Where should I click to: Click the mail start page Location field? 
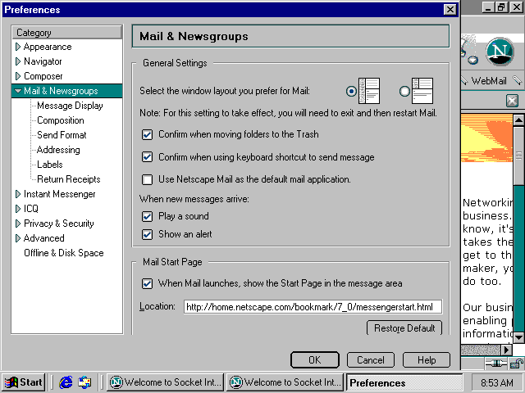(313, 307)
